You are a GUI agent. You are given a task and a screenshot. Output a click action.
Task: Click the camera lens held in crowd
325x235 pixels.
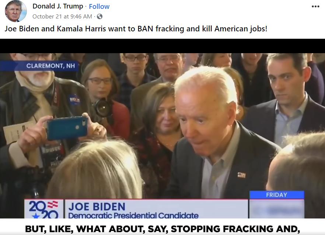[x=102, y=107]
